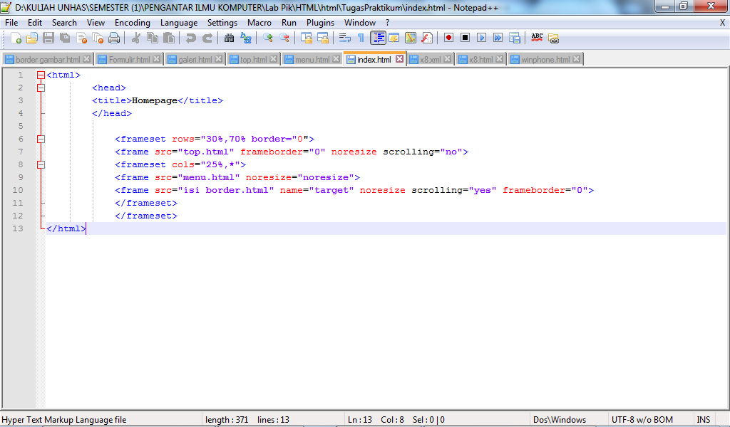Save the current file from the toolbar
This screenshot has height=427, width=730.
pyautogui.click(x=48, y=38)
